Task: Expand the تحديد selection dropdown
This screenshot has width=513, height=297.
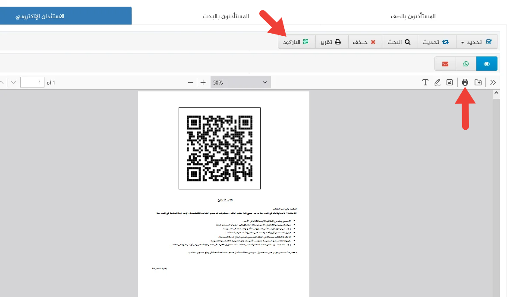Action: (x=476, y=42)
